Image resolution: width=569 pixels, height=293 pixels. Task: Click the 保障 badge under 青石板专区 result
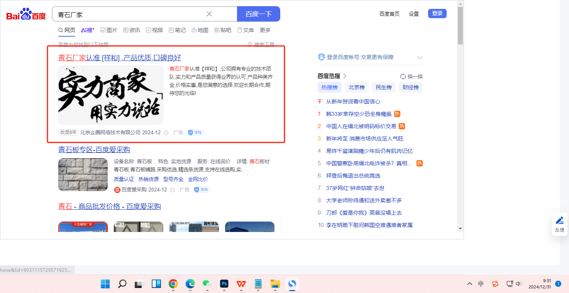[x=202, y=190]
